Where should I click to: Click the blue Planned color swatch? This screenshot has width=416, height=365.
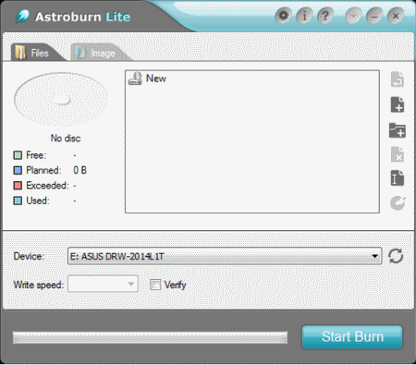point(18,170)
